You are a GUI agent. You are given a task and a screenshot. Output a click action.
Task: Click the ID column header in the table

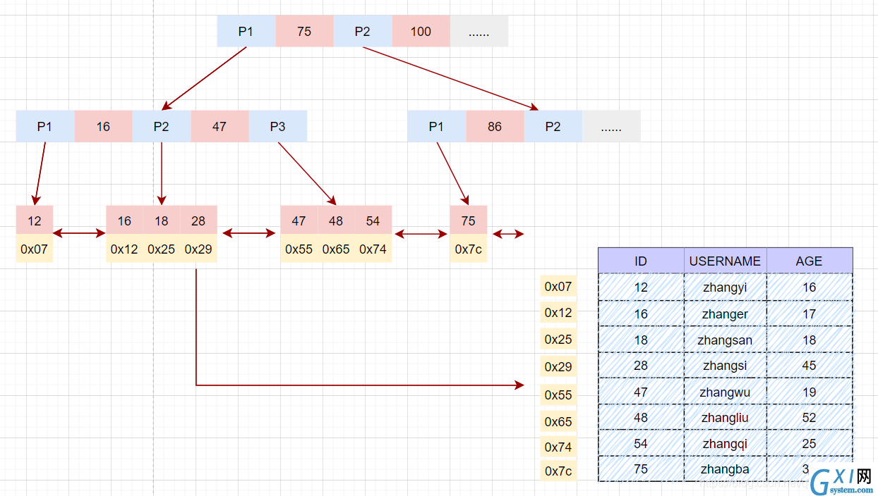[641, 261]
